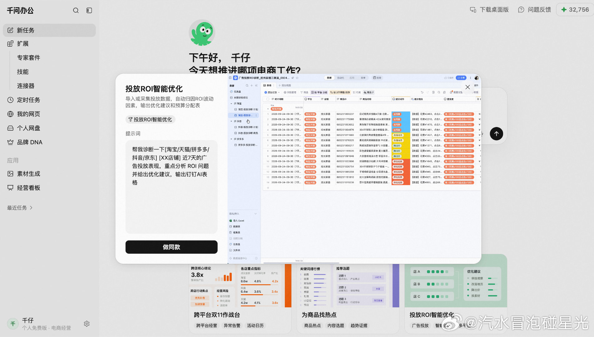This screenshot has height=337, width=594.
Task: Click the 千仔 user avatar
Action: click(x=13, y=324)
